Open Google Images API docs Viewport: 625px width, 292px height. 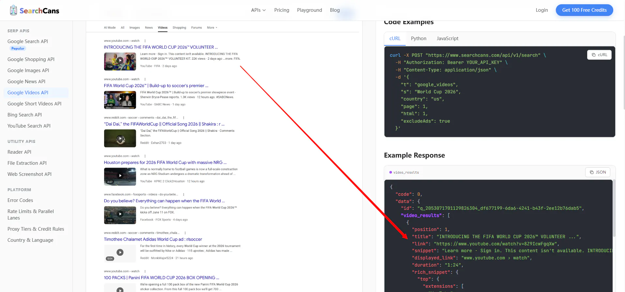click(x=28, y=70)
